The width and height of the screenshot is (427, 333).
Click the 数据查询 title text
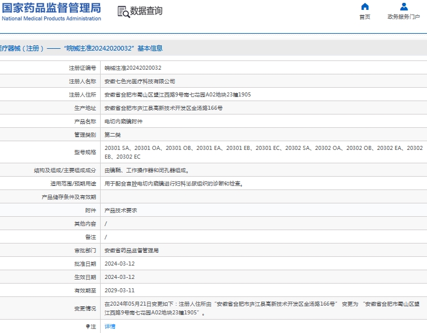[x=146, y=11]
